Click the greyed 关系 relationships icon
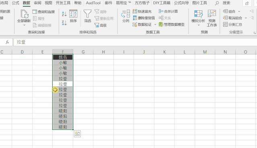Image resolution: width=257 pixels, height=148 pixels. point(161,18)
